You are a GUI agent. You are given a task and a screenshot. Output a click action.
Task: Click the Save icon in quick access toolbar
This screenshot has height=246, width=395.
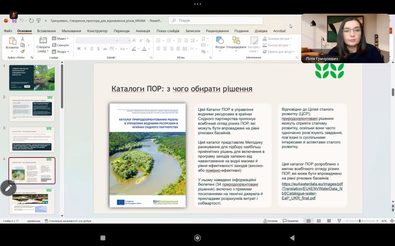click(14, 21)
